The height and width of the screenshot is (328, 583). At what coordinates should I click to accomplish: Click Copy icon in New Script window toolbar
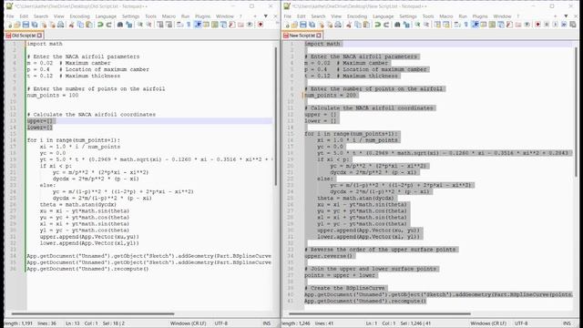(x=358, y=25)
